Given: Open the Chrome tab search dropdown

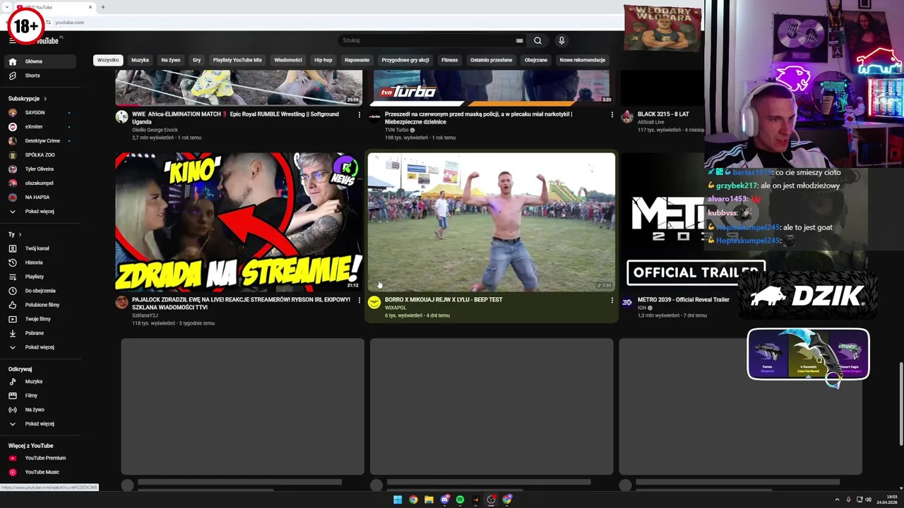Looking at the screenshot, I should point(7,7).
